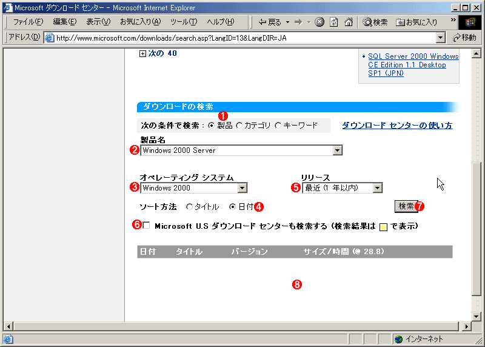Click the インターネット zone globe icon
This screenshot has height=347, width=485.
click(399, 339)
